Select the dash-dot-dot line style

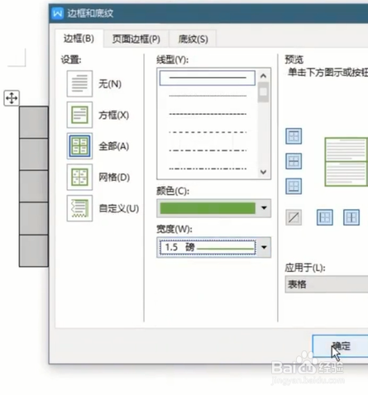[x=208, y=169]
